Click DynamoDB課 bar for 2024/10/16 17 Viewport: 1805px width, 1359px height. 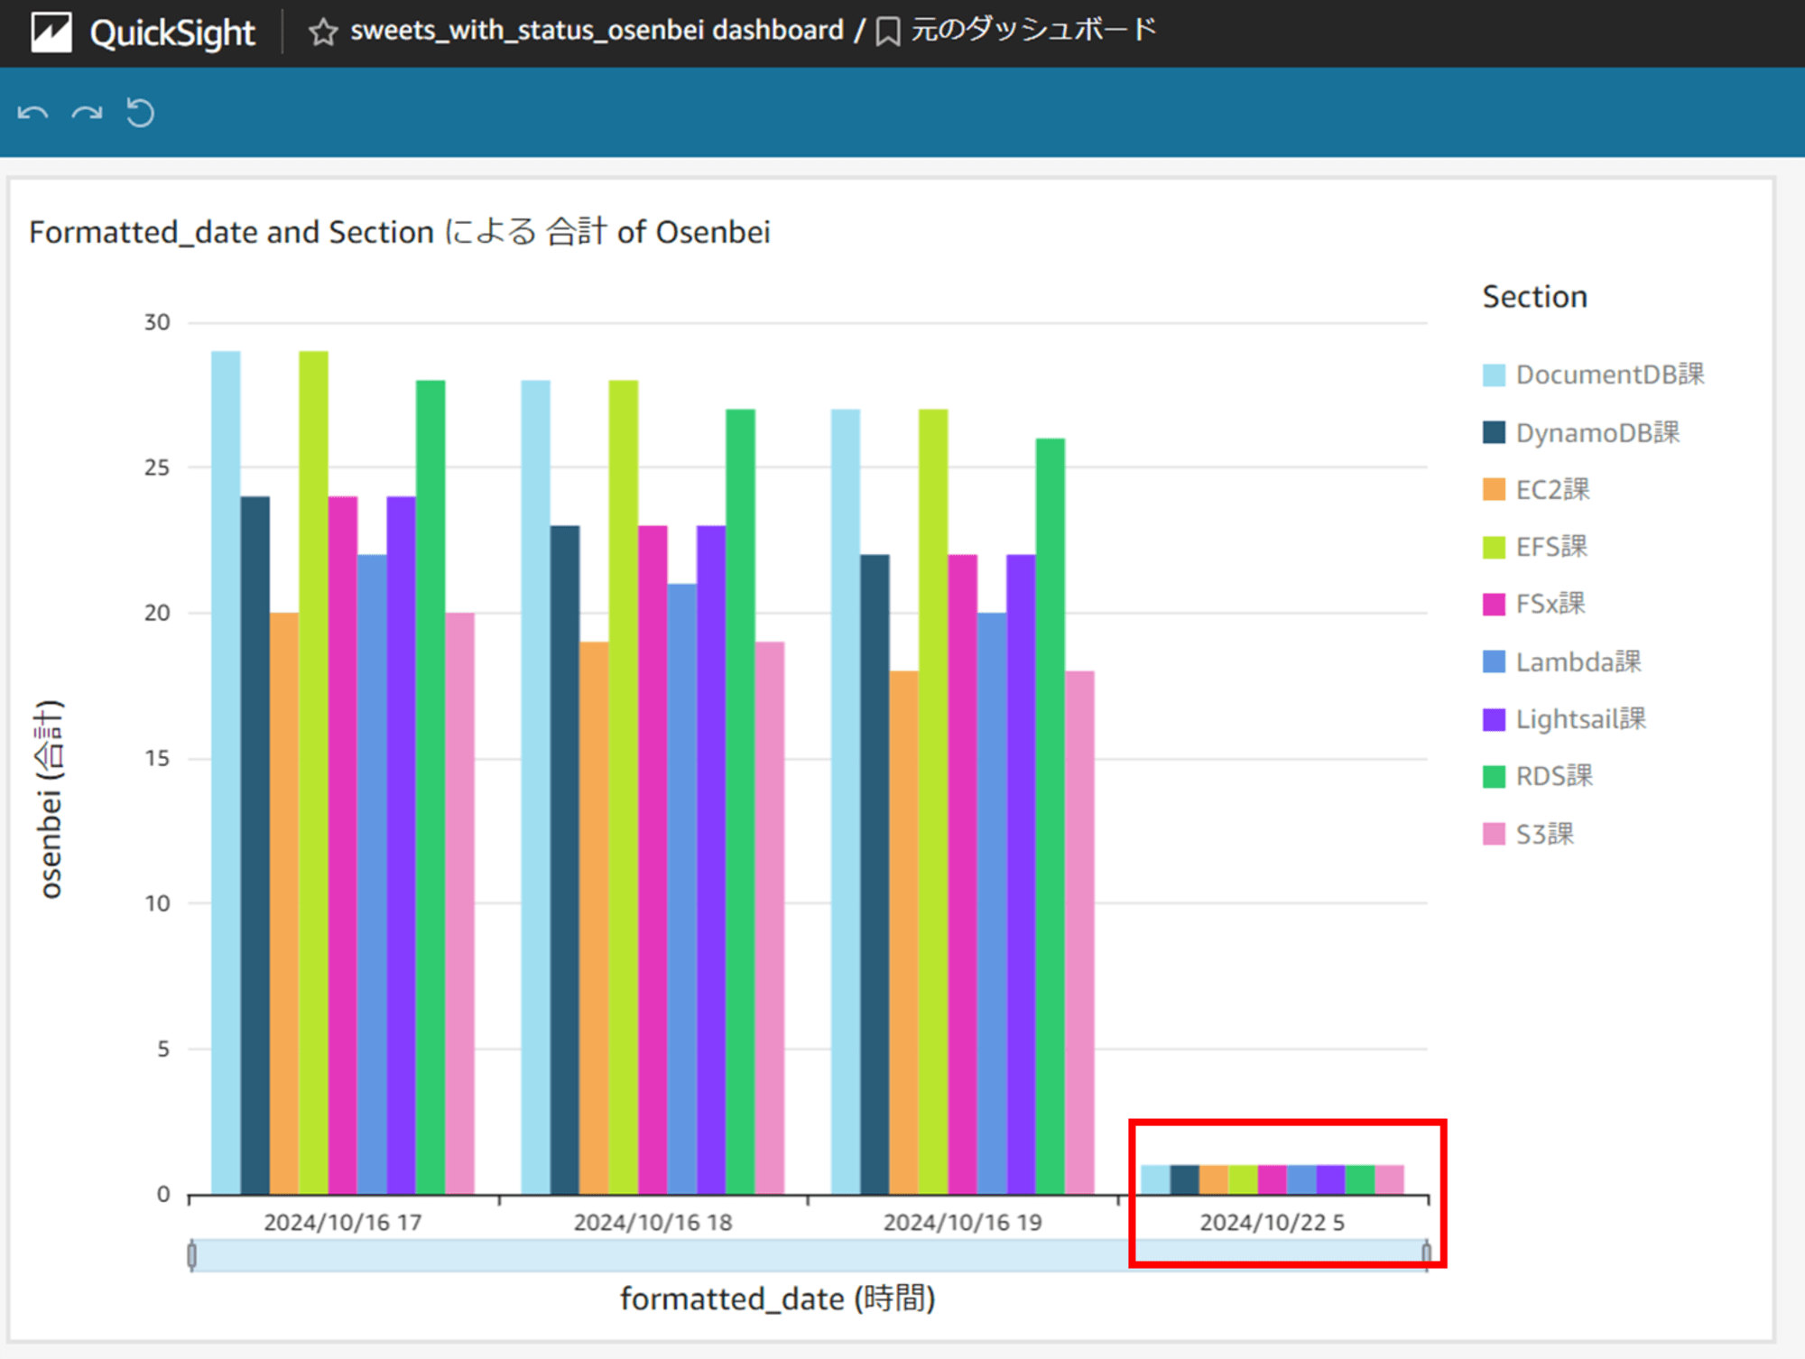[x=255, y=845]
